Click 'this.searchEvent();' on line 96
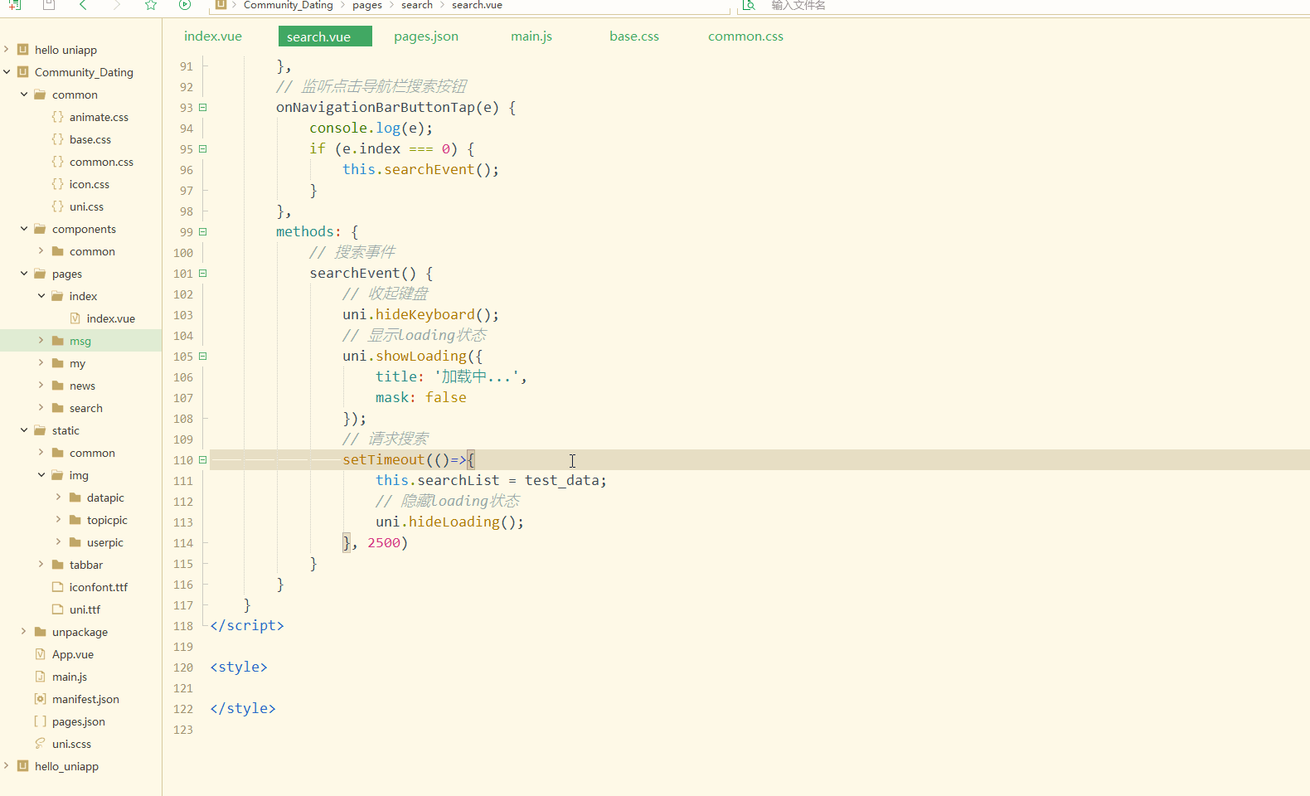The height and width of the screenshot is (796, 1310). point(420,169)
